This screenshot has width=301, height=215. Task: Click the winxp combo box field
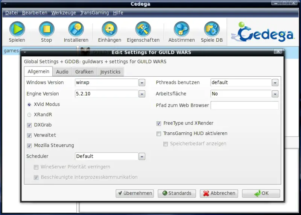tap(107, 83)
